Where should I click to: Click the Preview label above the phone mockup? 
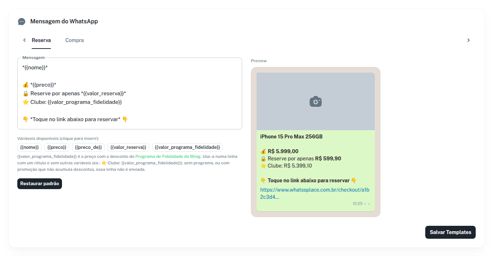(259, 61)
